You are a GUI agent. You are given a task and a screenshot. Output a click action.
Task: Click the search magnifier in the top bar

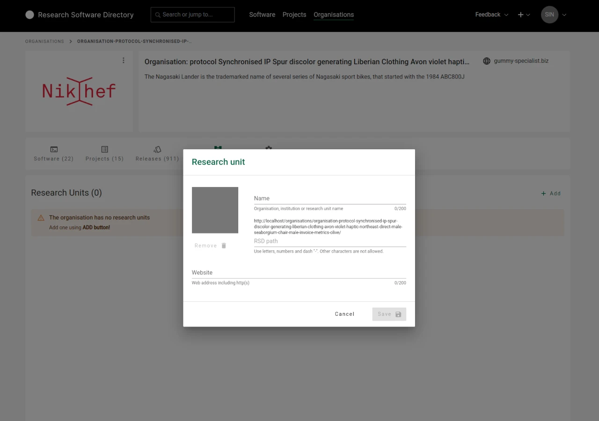click(x=158, y=15)
